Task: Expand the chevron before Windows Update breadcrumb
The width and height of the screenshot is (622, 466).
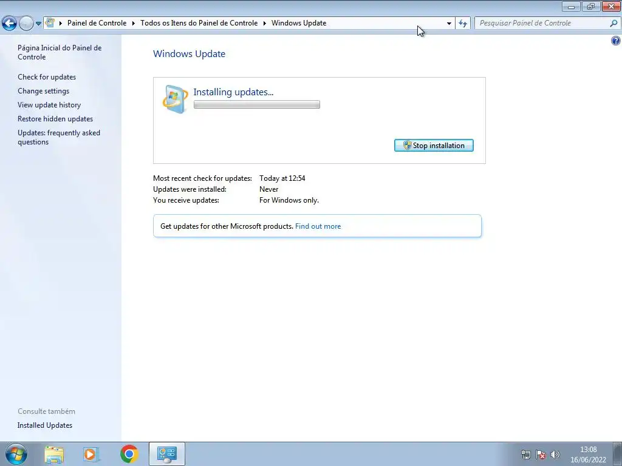Action: (x=265, y=23)
